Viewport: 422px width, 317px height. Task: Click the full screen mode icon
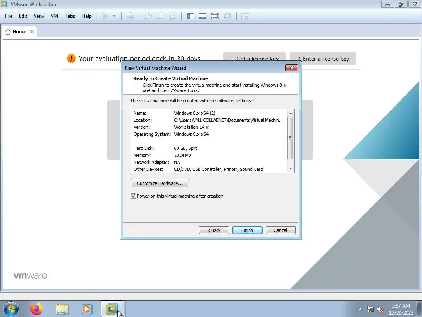pos(215,16)
